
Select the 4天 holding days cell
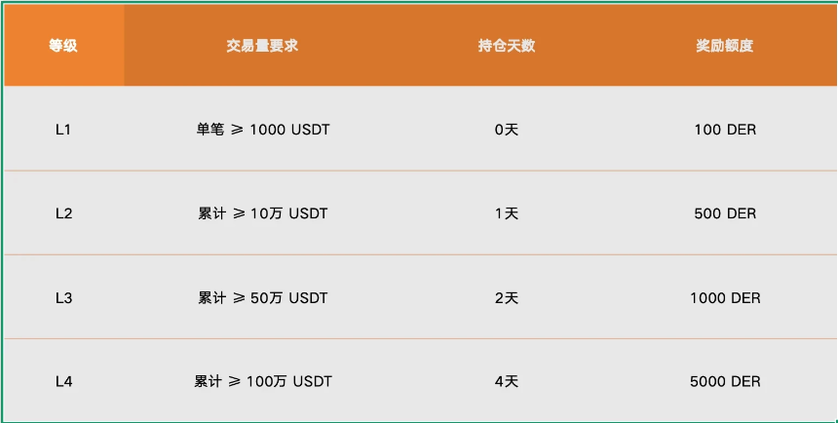pos(507,381)
